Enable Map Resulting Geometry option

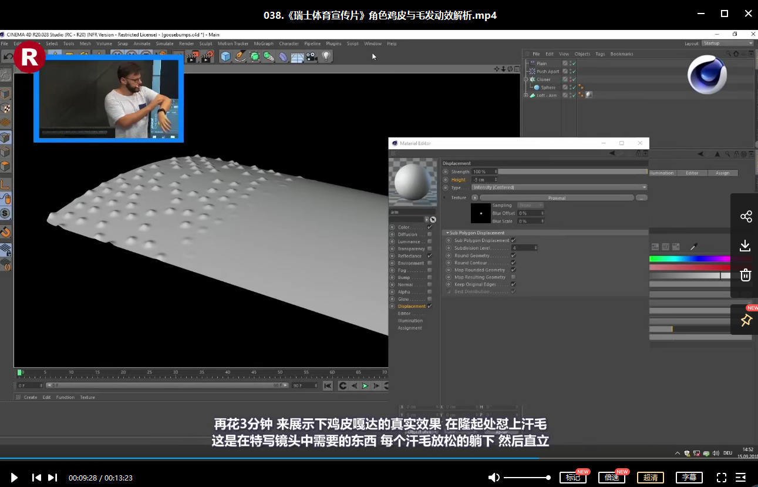pyautogui.click(x=513, y=277)
